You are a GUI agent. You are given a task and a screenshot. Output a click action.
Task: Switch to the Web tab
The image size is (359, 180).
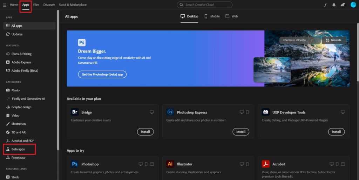pyautogui.click(x=231, y=16)
